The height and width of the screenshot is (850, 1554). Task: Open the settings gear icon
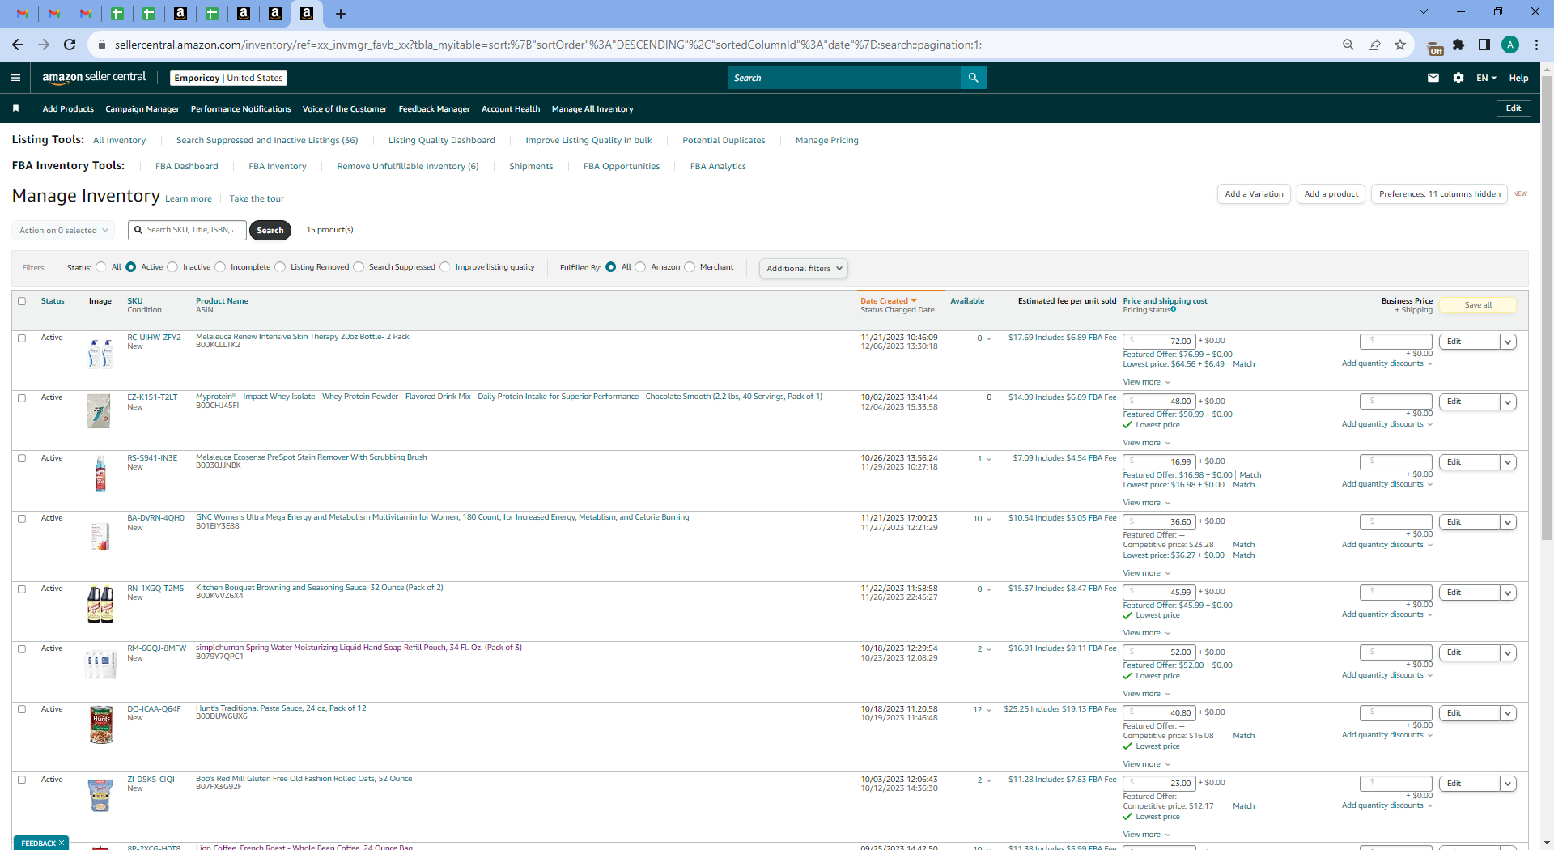1458,78
